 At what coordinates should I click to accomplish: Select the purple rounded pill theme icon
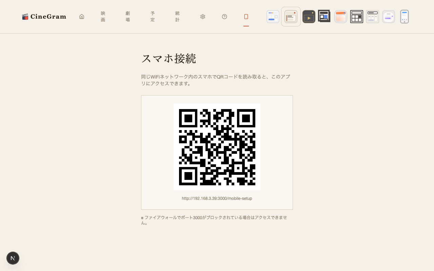[x=388, y=16]
